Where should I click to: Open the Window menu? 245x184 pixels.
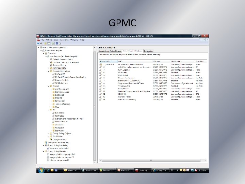click(x=74, y=40)
